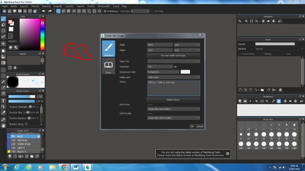
Task: Open image file in Reference panel
Action: (x=245, y=101)
